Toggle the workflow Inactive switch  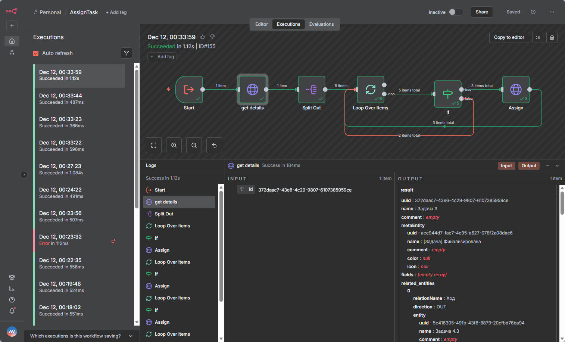(x=455, y=12)
